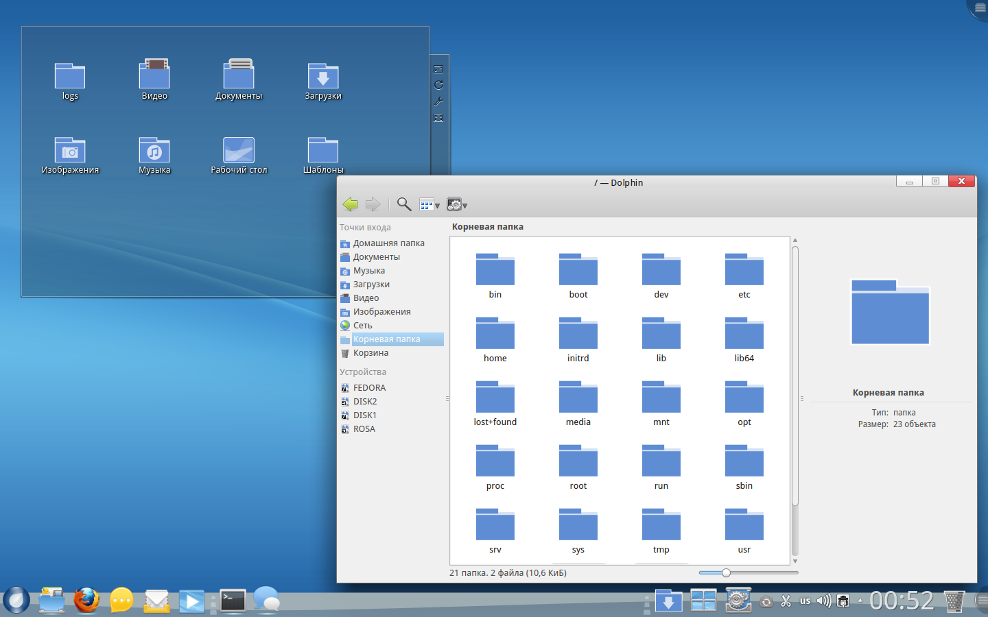
Task: Adjust the icon zoom slider
Action: 726,572
